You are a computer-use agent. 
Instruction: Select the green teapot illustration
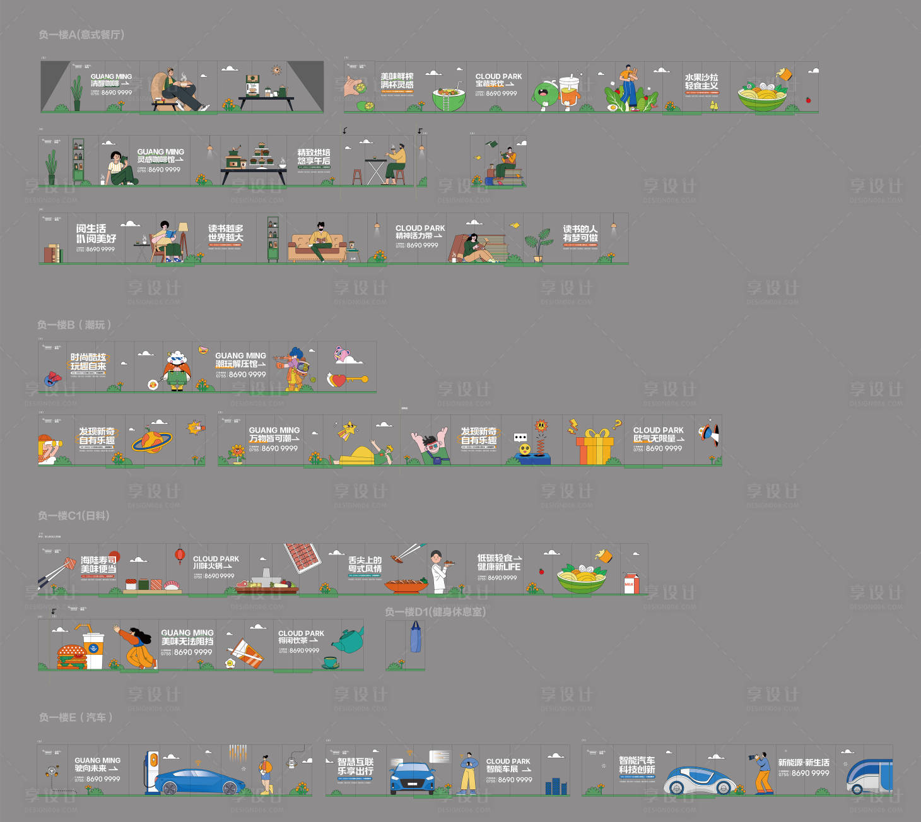[348, 640]
